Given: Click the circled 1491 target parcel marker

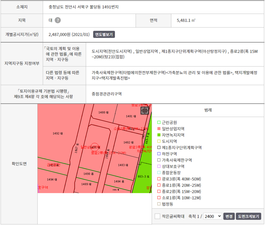Looking at the screenshot, I should 95,147.
